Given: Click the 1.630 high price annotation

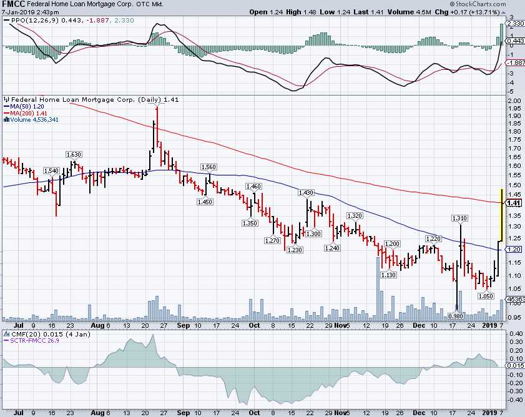Looking at the screenshot, I should [x=74, y=154].
